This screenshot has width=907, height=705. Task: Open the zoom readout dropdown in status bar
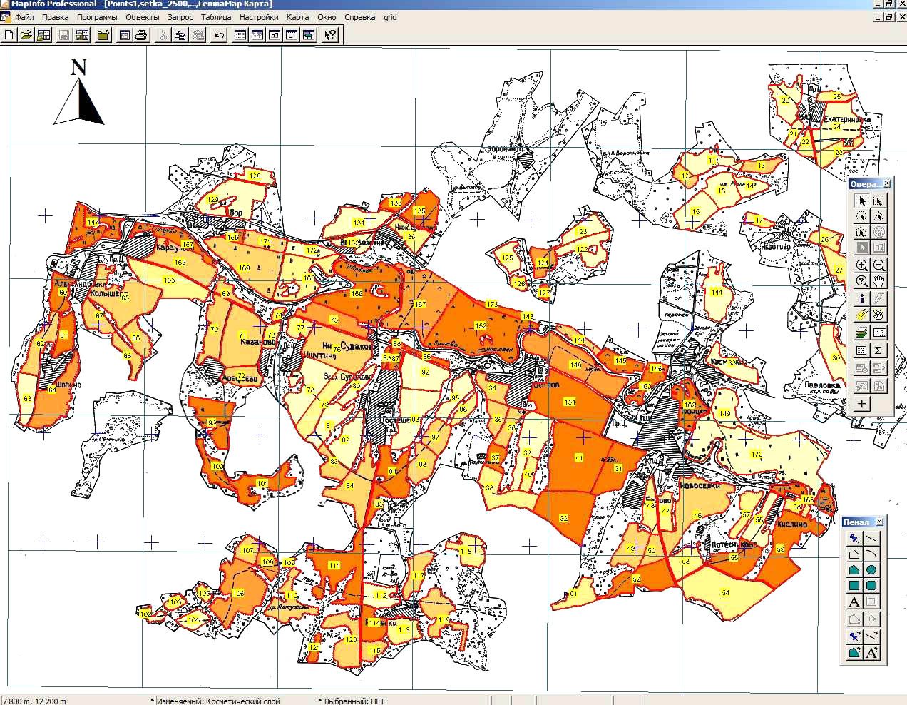point(78,700)
